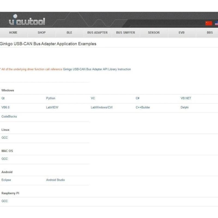Open the GCC example under Raspberry Pi
218x218 pixels.
4,201
